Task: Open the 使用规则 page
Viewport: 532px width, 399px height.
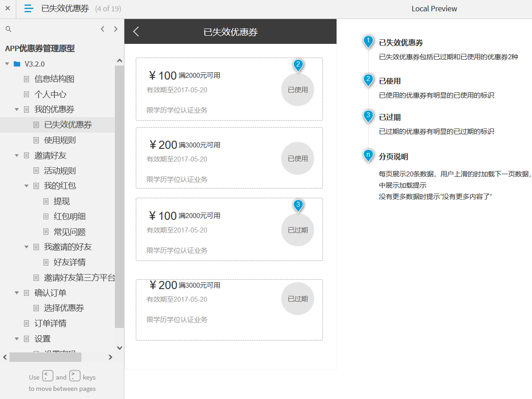Action: 60,140
